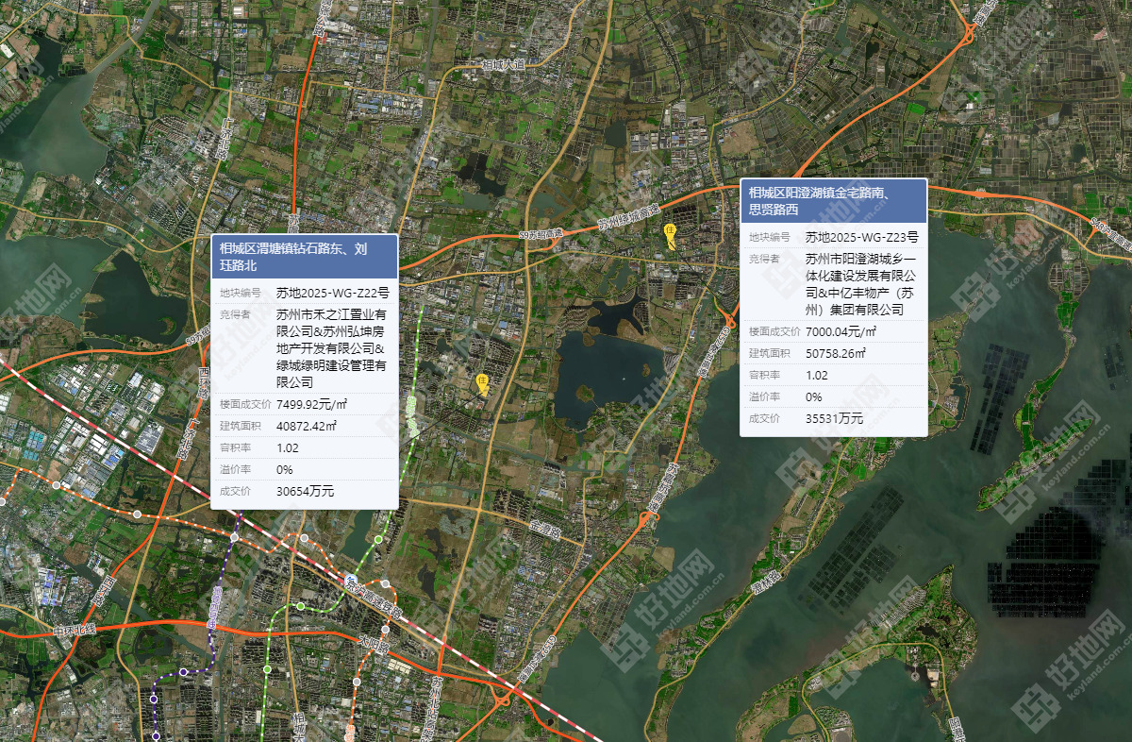Click the 太阳路 road label
This screenshot has width=1132, height=742.
pyautogui.click(x=374, y=647)
